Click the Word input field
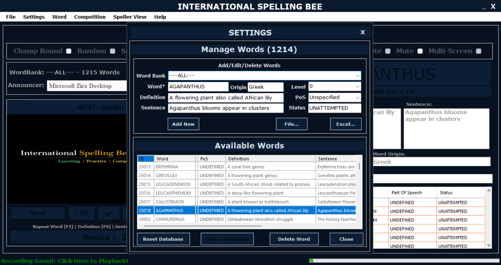 point(198,87)
